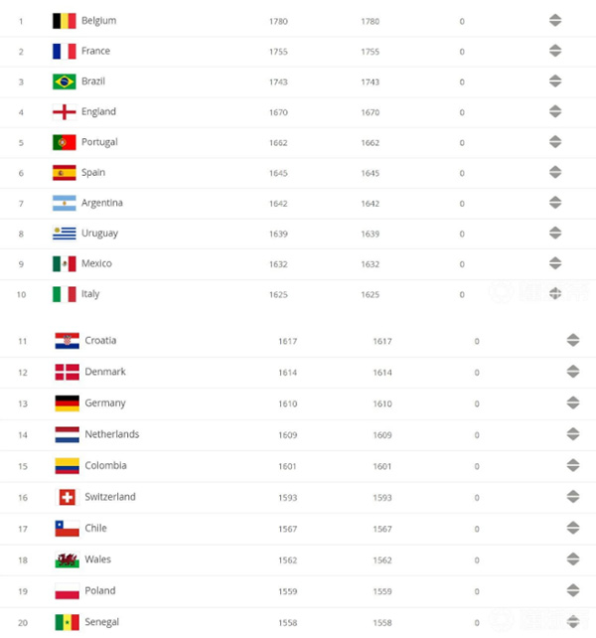
Task: Click the Switzerland flag icon
Action: pyautogui.click(x=67, y=497)
